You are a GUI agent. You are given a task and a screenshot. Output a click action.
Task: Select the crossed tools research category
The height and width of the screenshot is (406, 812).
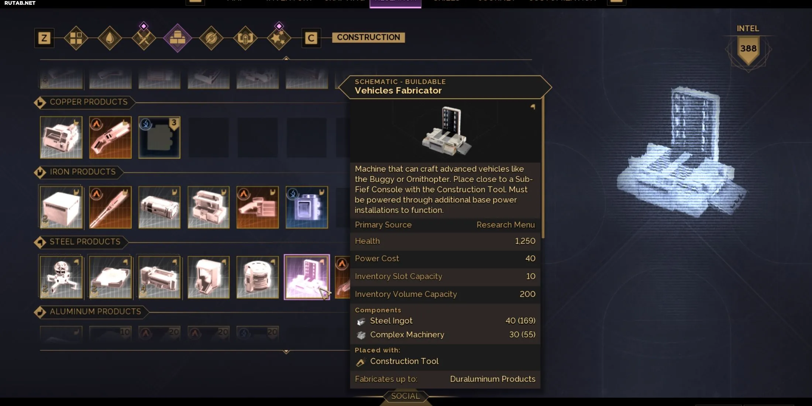144,38
